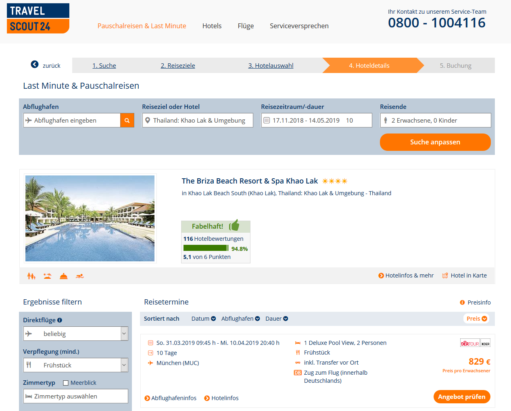Sort results by Dauer
This screenshot has width=511, height=411.
[x=277, y=319]
